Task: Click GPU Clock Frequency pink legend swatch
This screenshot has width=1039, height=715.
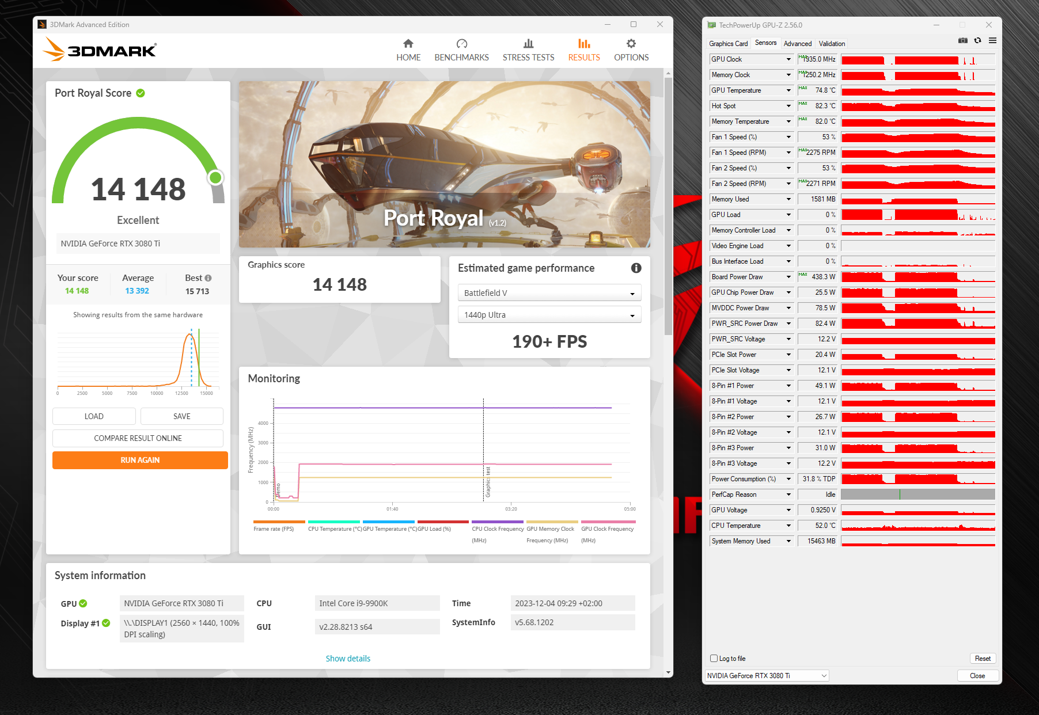Action: click(608, 522)
